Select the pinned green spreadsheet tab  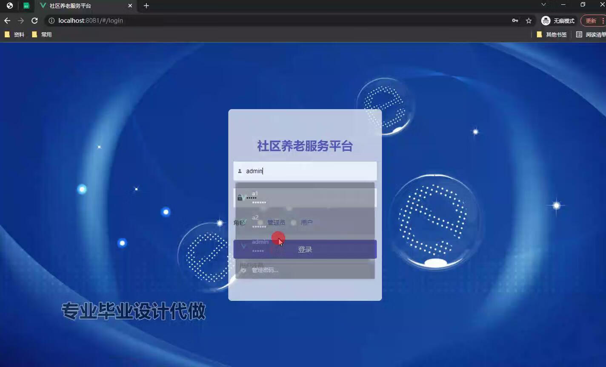[x=26, y=6]
